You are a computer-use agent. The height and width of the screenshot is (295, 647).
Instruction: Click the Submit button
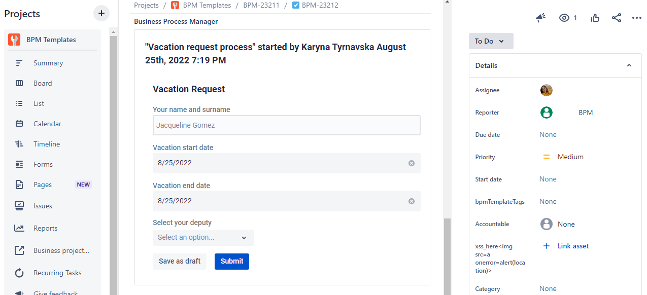232,261
